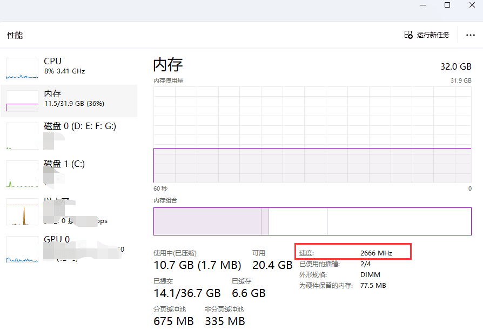Maximize the Task Manager window
The width and height of the screenshot is (483, 330).
tap(447, 5)
